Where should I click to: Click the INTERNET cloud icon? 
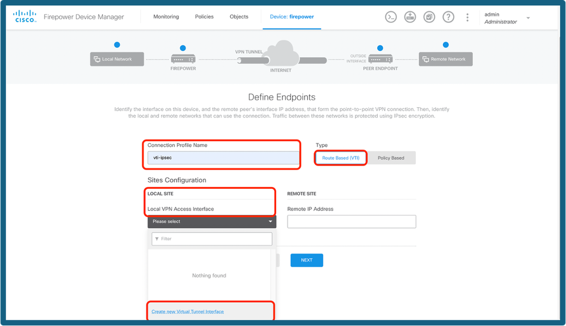point(281,53)
